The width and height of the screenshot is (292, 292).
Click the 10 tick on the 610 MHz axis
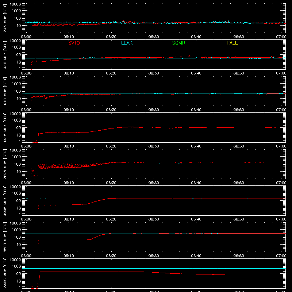click(x=19, y=99)
